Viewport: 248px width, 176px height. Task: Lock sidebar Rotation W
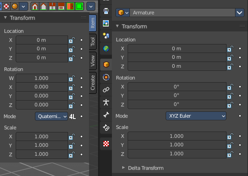pyautogui.click(x=72, y=78)
